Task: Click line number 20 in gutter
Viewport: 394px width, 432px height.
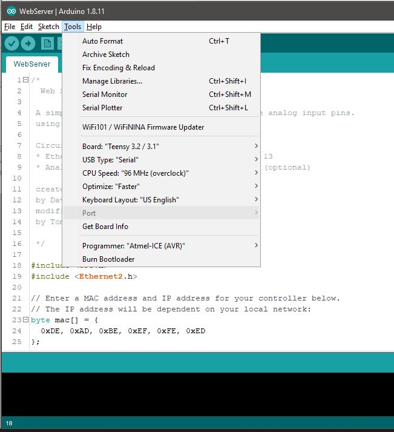Action: point(17,287)
